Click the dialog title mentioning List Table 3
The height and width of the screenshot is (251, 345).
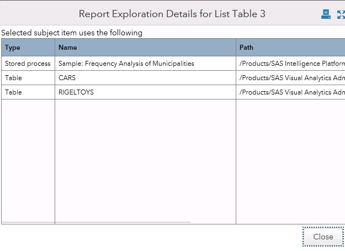point(172,14)
